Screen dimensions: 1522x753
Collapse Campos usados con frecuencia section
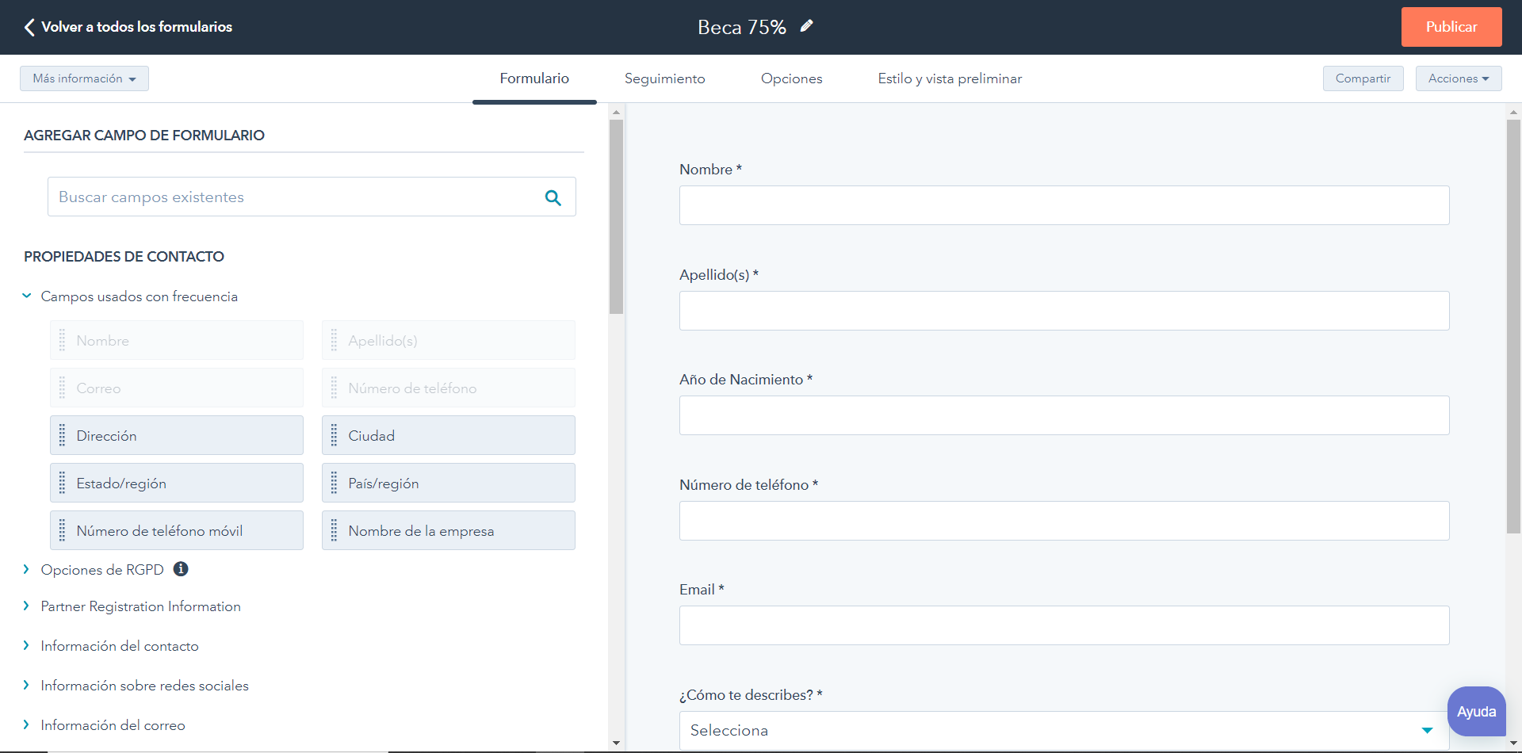(27, 296)
